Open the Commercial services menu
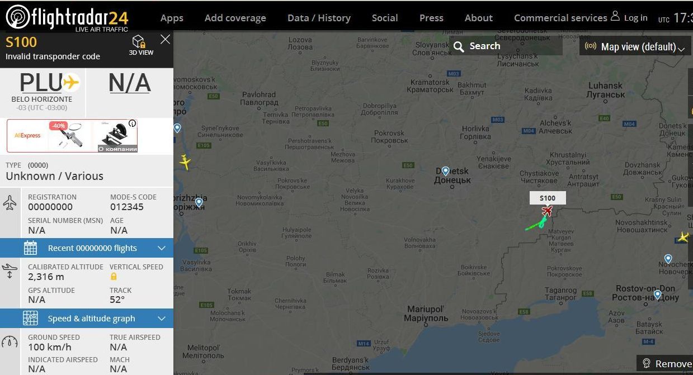The height and width of the screenshot is (375, 693). tap(560, 18)
